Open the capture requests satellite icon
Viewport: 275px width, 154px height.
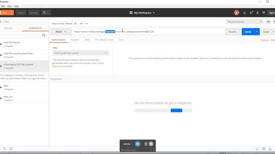(x=244, y=12)
